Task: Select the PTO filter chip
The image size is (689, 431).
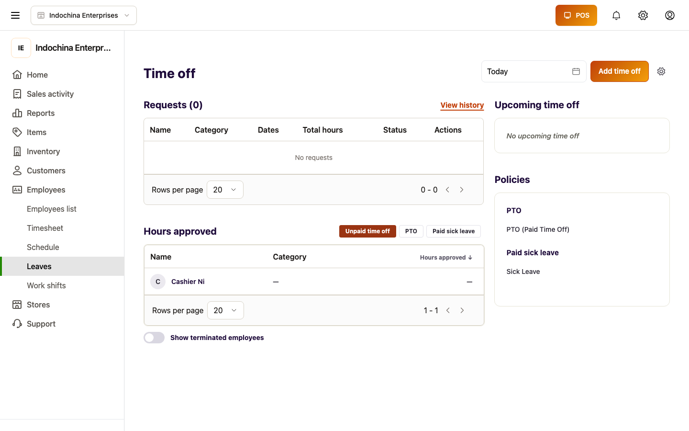Action: [x=411, y=231]
